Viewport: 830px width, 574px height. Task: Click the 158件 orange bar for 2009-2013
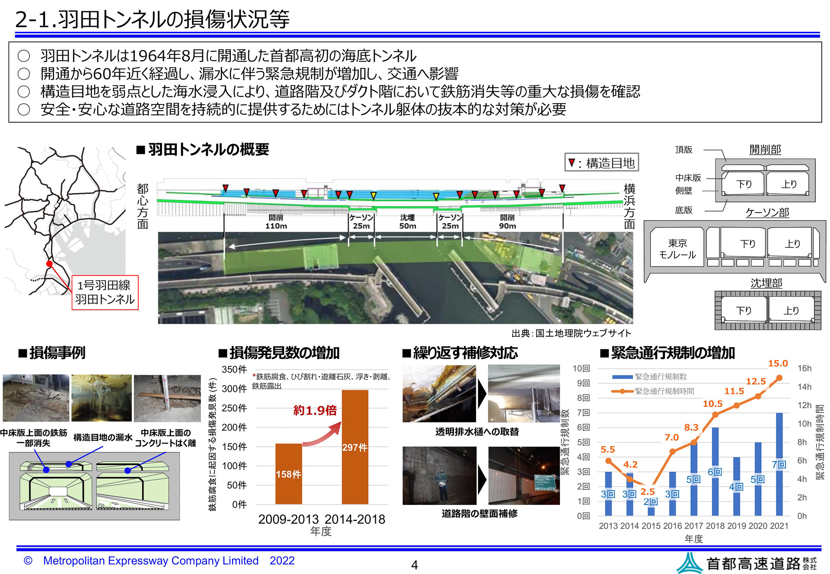[x=288, y=473]
